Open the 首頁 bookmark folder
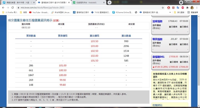 pyautogui.click(x=23, y=13)
